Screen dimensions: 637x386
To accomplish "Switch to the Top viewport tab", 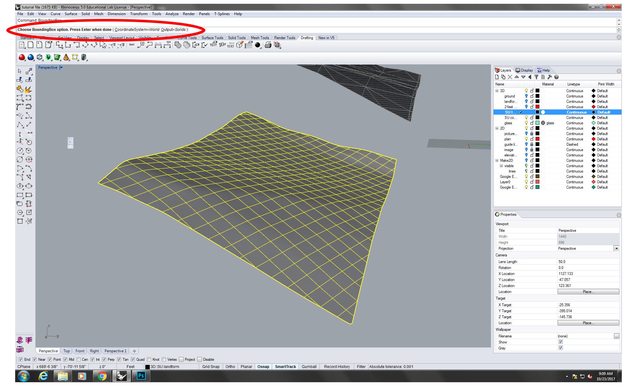I will click(66, 351).
